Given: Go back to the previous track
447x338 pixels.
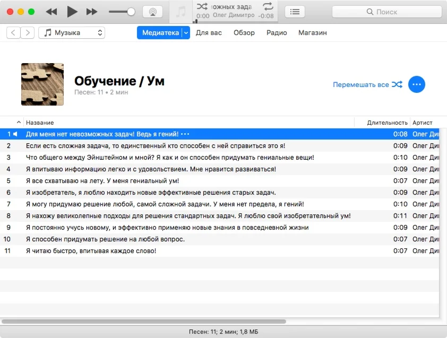Looking at the screenshot, I should 51,12.
